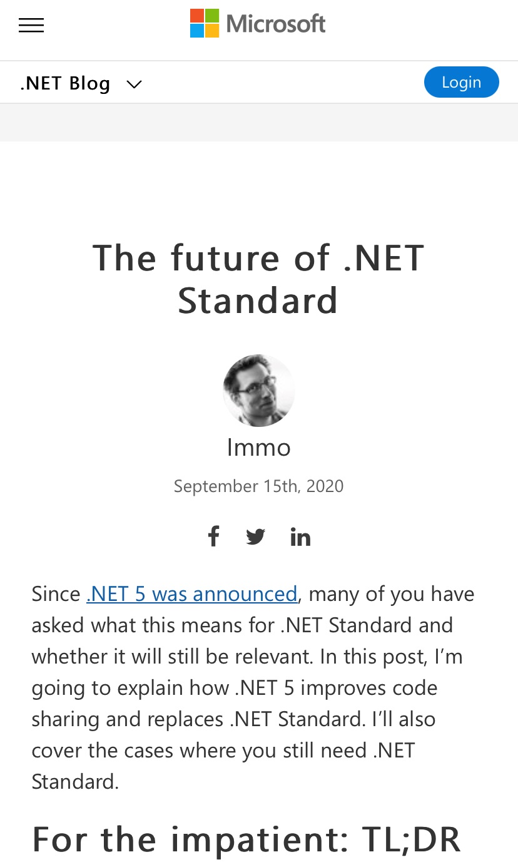Click the white space above the article title
Image resolution: width=518 pixels, height=862 pixels.
click(x=259, y=188)
